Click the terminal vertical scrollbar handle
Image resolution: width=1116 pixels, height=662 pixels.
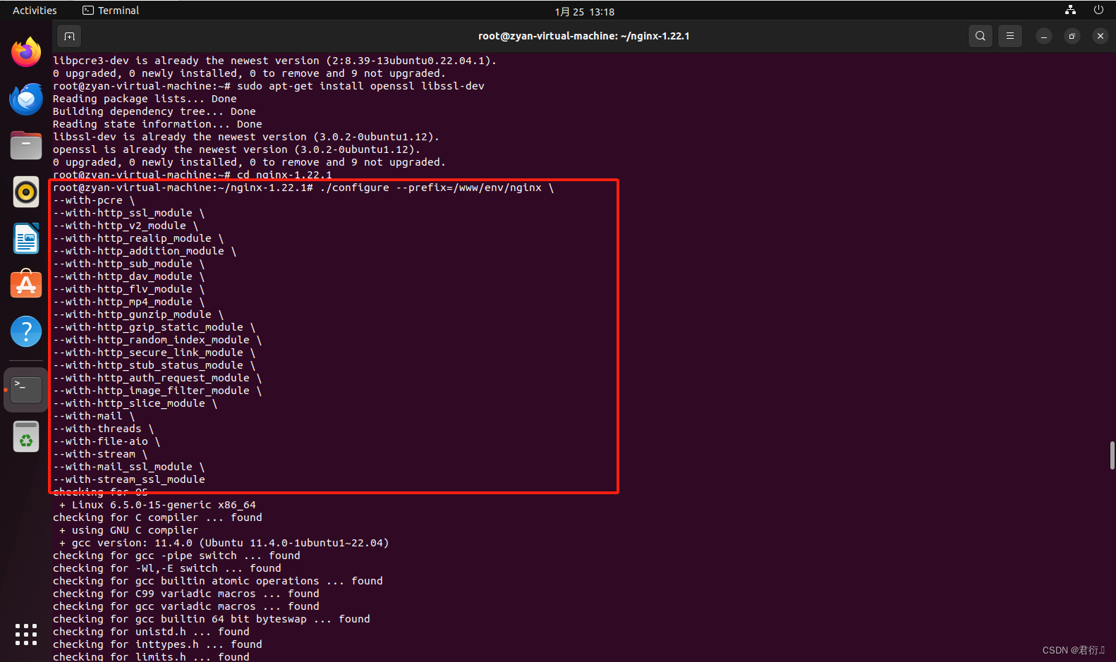[x=1112, y=455]
